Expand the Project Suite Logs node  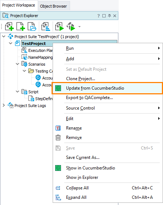tap(4, 105)
